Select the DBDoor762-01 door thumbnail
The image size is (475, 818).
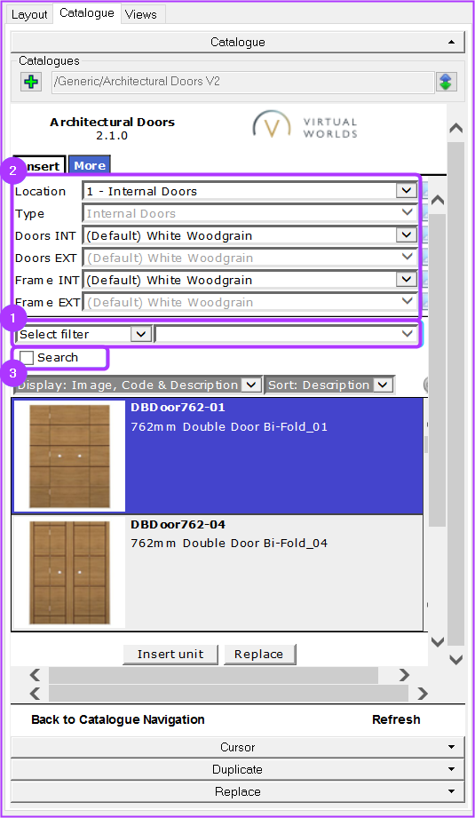pyautogui.click(x=69, y=457)
